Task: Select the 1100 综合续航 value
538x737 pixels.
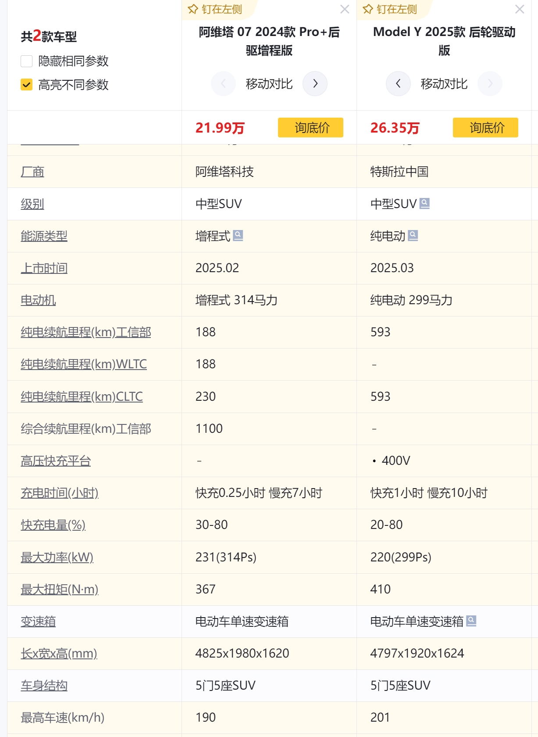Action: (209, 428)
